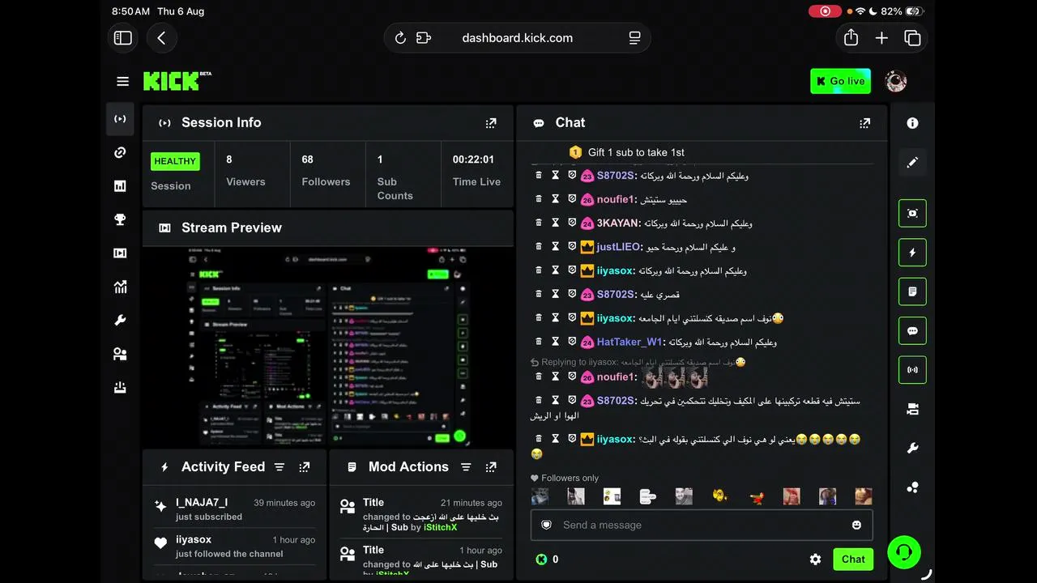
Task: Open the chain-link icon in left sidebar
Action: (x=120, y=152)
